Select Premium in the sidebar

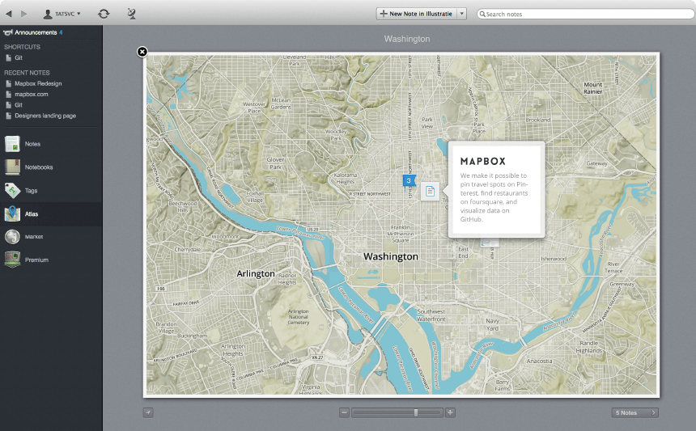pos(51,260)
